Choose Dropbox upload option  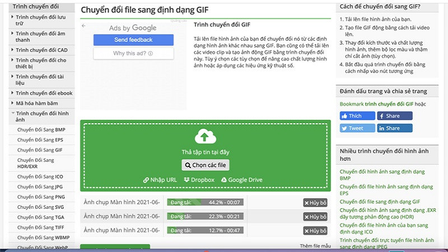pos(199,180)
